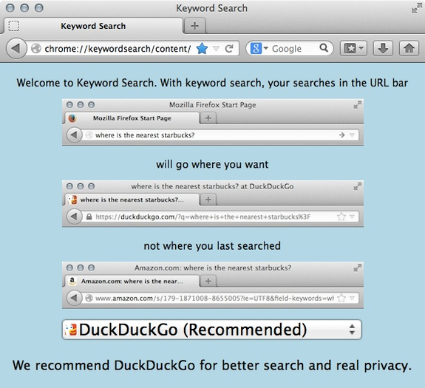The height and width of the screenshot is (388, 425).
Task: Reload page with refresh icon
Action: click(229, 49)
